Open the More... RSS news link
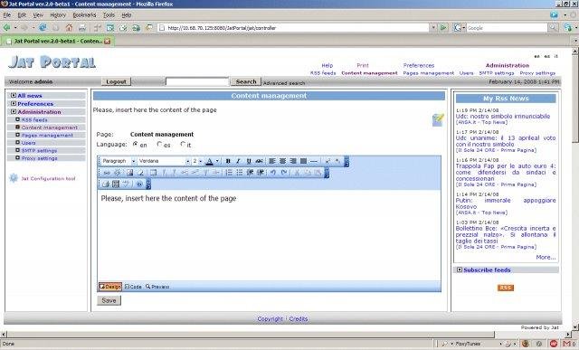 tap(546, 258)
